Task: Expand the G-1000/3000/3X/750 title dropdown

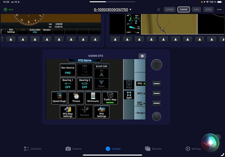Action: coord(112,9)
